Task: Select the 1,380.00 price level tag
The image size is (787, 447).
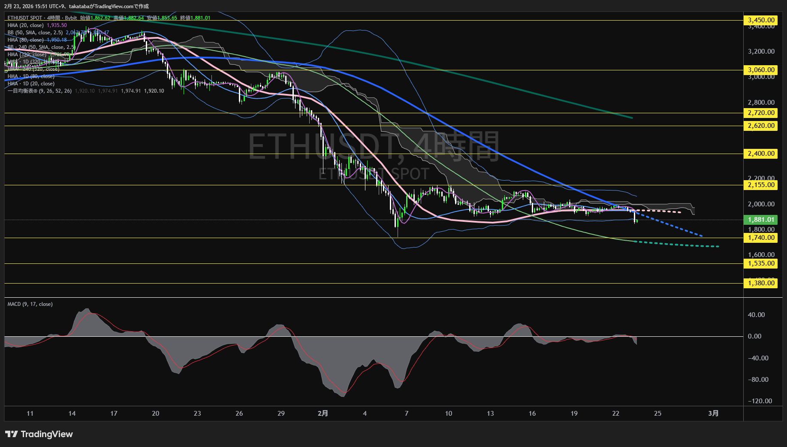Action: click(761, 283)
